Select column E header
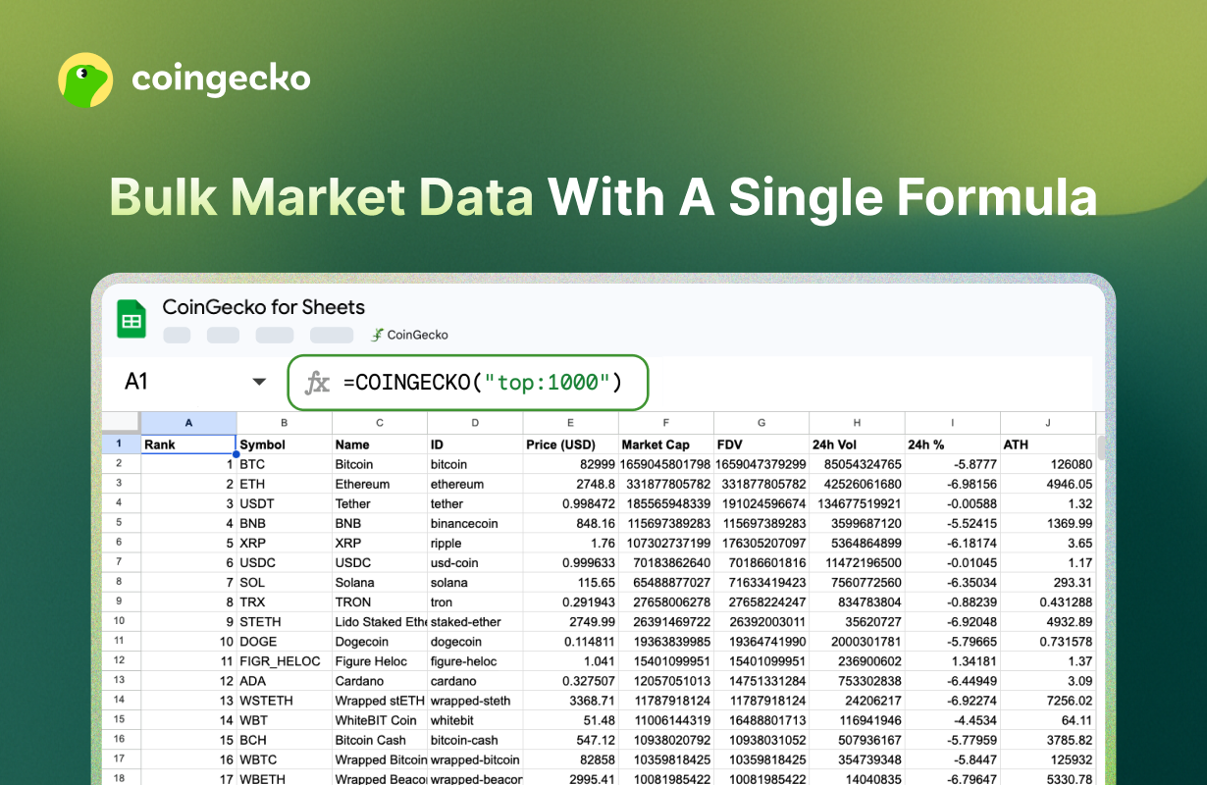Image resolution: width=1207 pixels, height=785 pixels. tap(570, 423)
